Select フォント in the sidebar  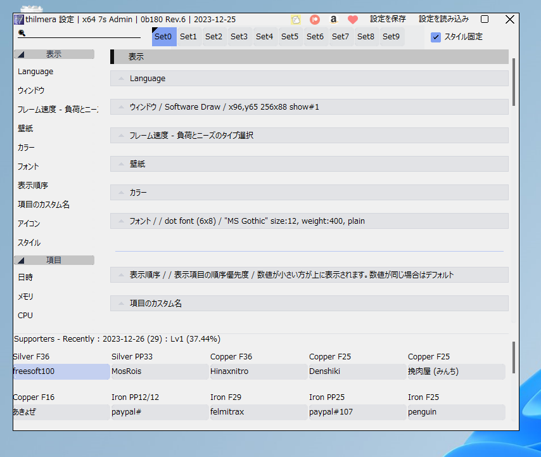click(x=29, y=166)
